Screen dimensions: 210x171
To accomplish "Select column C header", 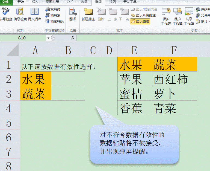I will click(93, 50).
